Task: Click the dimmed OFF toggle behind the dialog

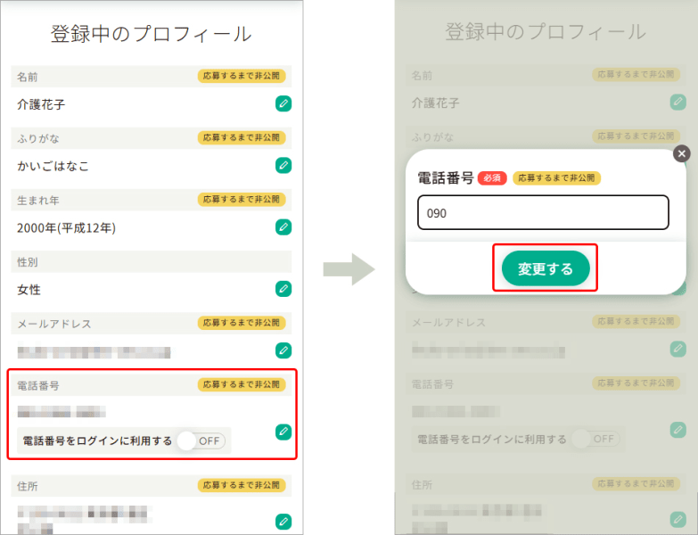Action: tap(595, 439)
